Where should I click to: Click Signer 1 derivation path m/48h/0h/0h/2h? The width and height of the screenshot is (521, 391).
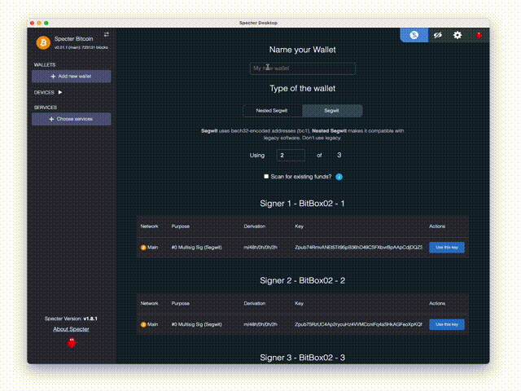tap(260, 248)
